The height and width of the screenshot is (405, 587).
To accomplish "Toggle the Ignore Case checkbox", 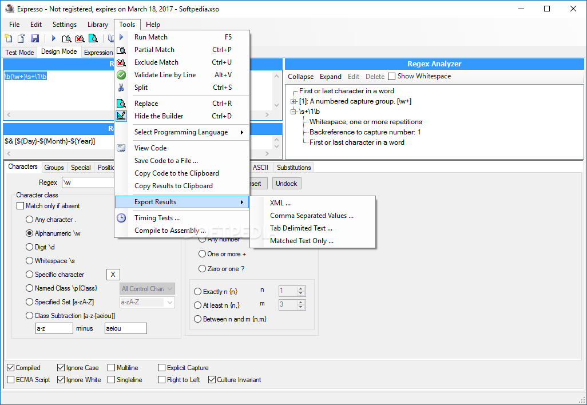I will pyautogui.click(x=61, y=368).
